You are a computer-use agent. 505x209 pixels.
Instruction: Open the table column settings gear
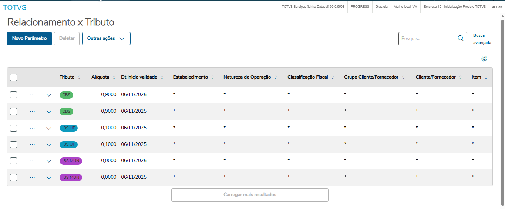point(484,59)
